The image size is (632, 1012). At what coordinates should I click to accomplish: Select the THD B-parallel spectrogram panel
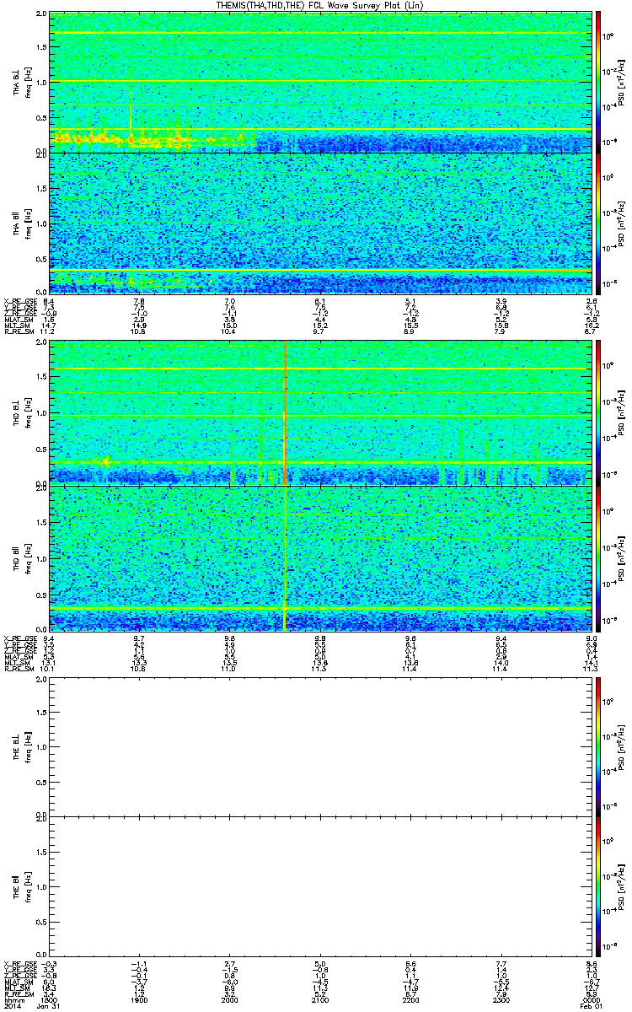[x=319, y=557]
